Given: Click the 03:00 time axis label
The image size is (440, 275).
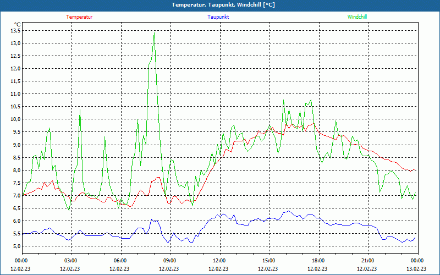Looking at the screenshot, I should (72, 261).
